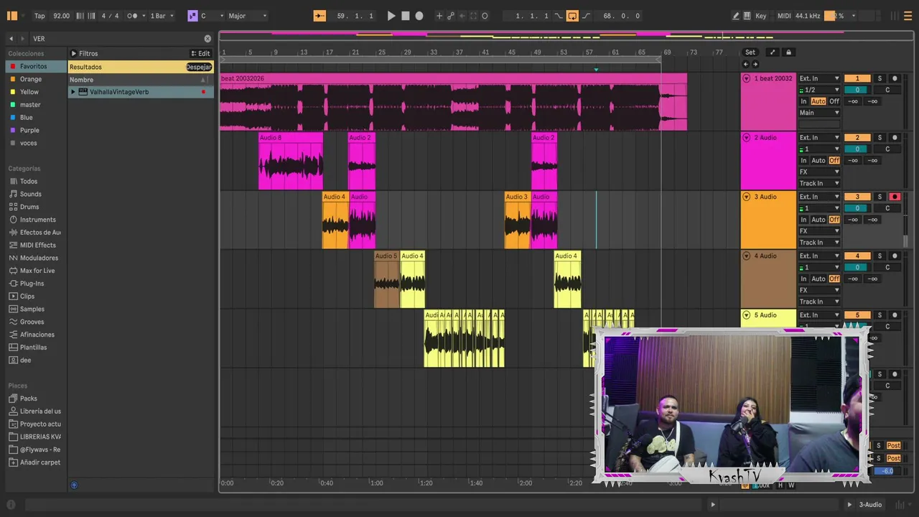Viewport: 919px width, 517px height.
Task: Toggle the Follow playback icon
Action: coord(320,16)
